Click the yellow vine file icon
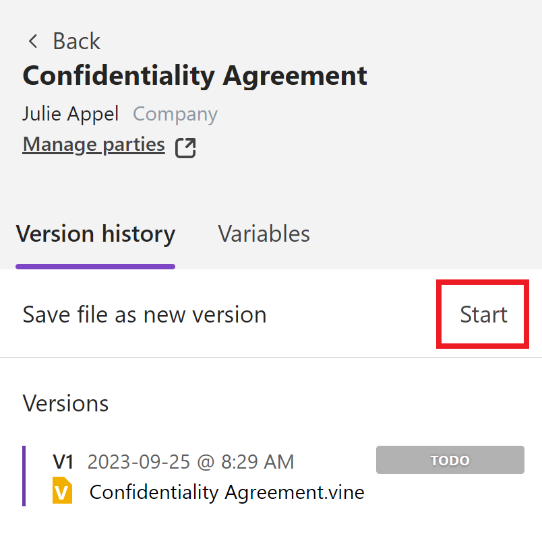The width and height of the screenshot is (542, 540). click(62, 491)
